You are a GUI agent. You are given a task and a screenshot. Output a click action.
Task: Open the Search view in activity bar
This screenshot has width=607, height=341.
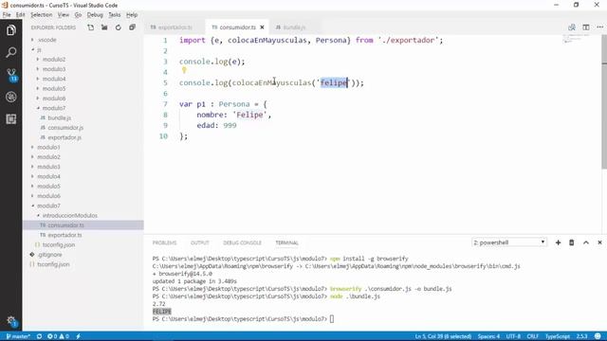(10, 52)
